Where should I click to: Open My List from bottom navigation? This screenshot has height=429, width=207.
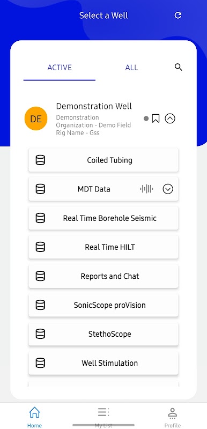point(103,417)
